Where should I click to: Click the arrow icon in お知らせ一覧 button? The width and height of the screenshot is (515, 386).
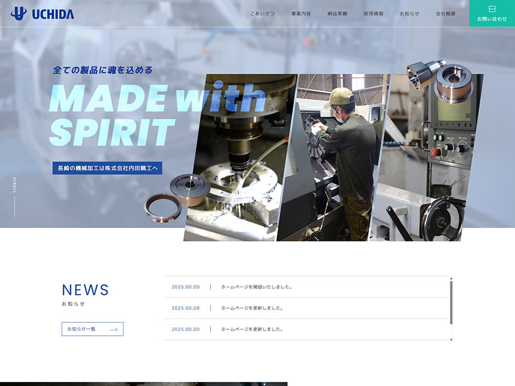click(114, 329)
